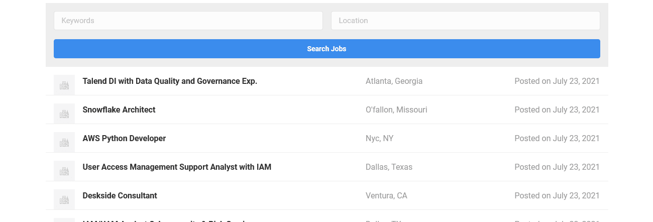Viewport: 653px width, 222px height.
Task: Open the Deskside Consultant job listing
Action: [x=120, y=195]
